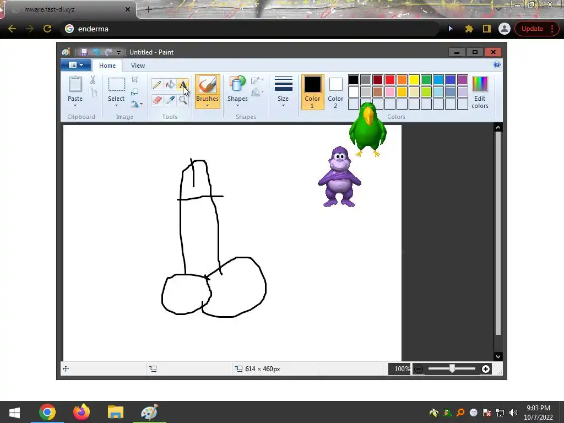Click the zoom in plus button
The height and width of the screenshot is (423, 564).
(x=486, y=368)
